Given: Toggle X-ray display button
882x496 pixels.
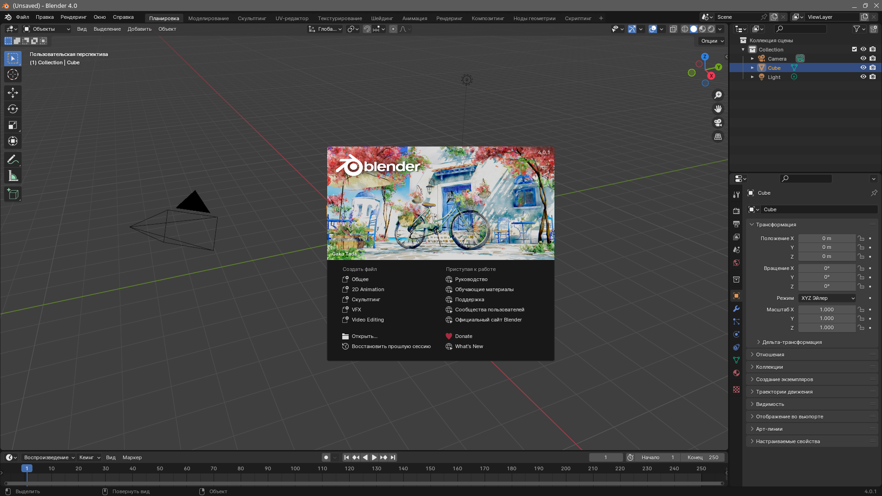Looking at the screenshot, I should tap(673, 29).
